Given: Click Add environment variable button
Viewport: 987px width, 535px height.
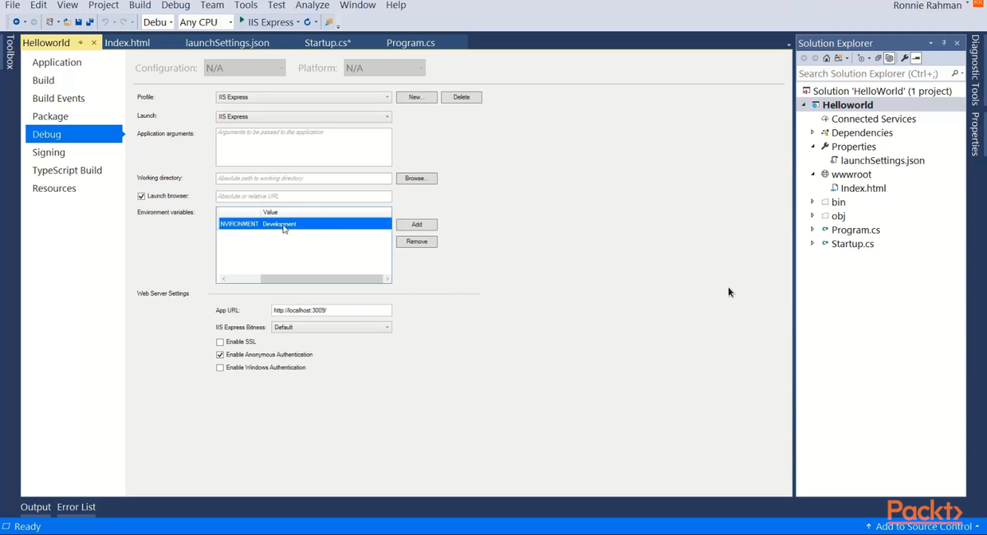Looking at the screenshot, I should [x=416, y=225].
